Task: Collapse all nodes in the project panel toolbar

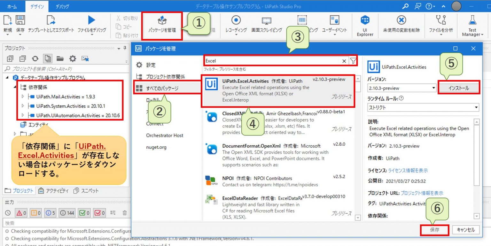Action: [x=22, y=58]
